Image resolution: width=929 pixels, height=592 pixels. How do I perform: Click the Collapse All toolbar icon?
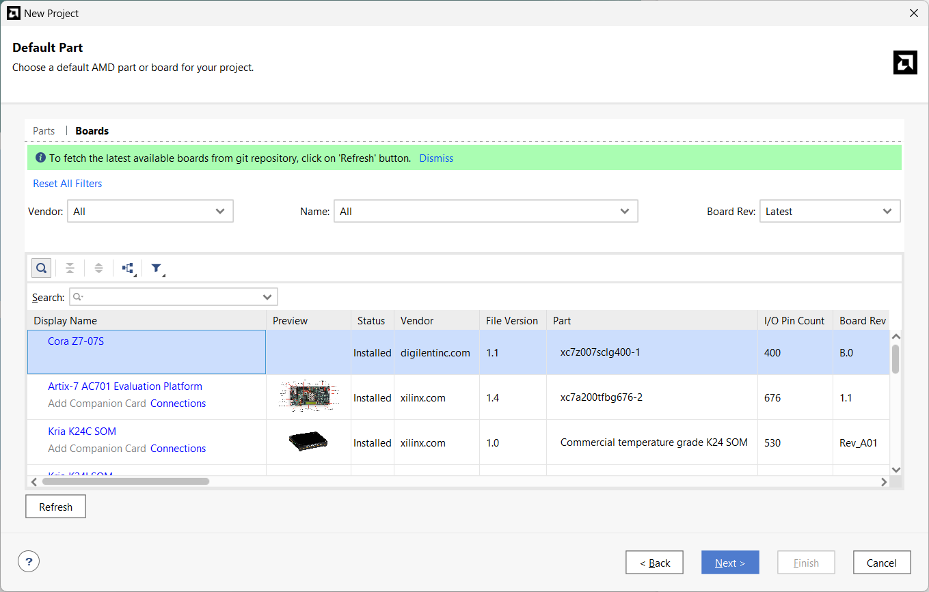pyautogui.click(x=70, y=268)
